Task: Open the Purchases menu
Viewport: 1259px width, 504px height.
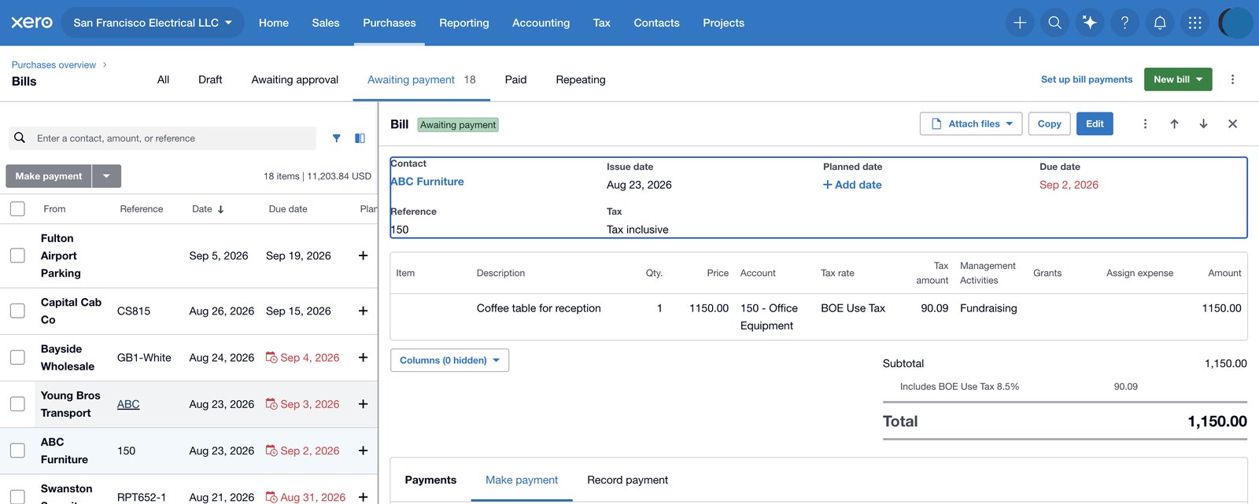Action: tap(390, 23)
